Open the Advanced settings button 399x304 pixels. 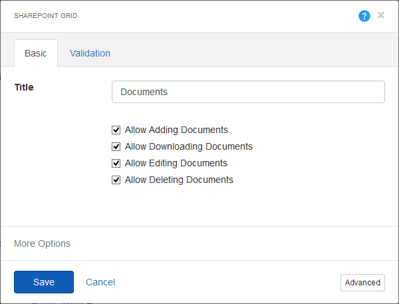362,282
